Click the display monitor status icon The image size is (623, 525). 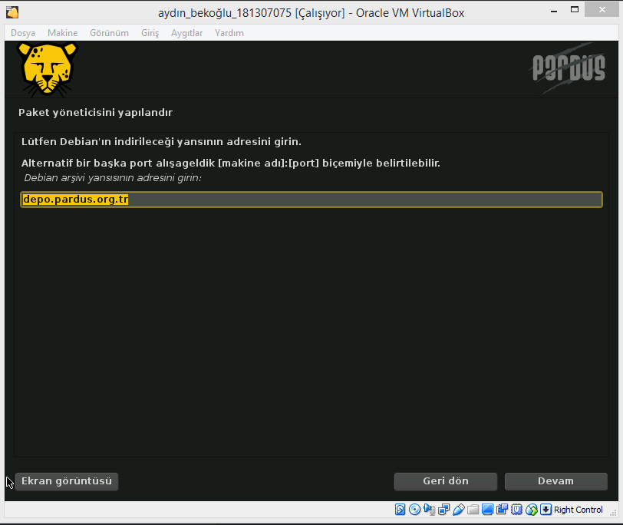point(487,510)
